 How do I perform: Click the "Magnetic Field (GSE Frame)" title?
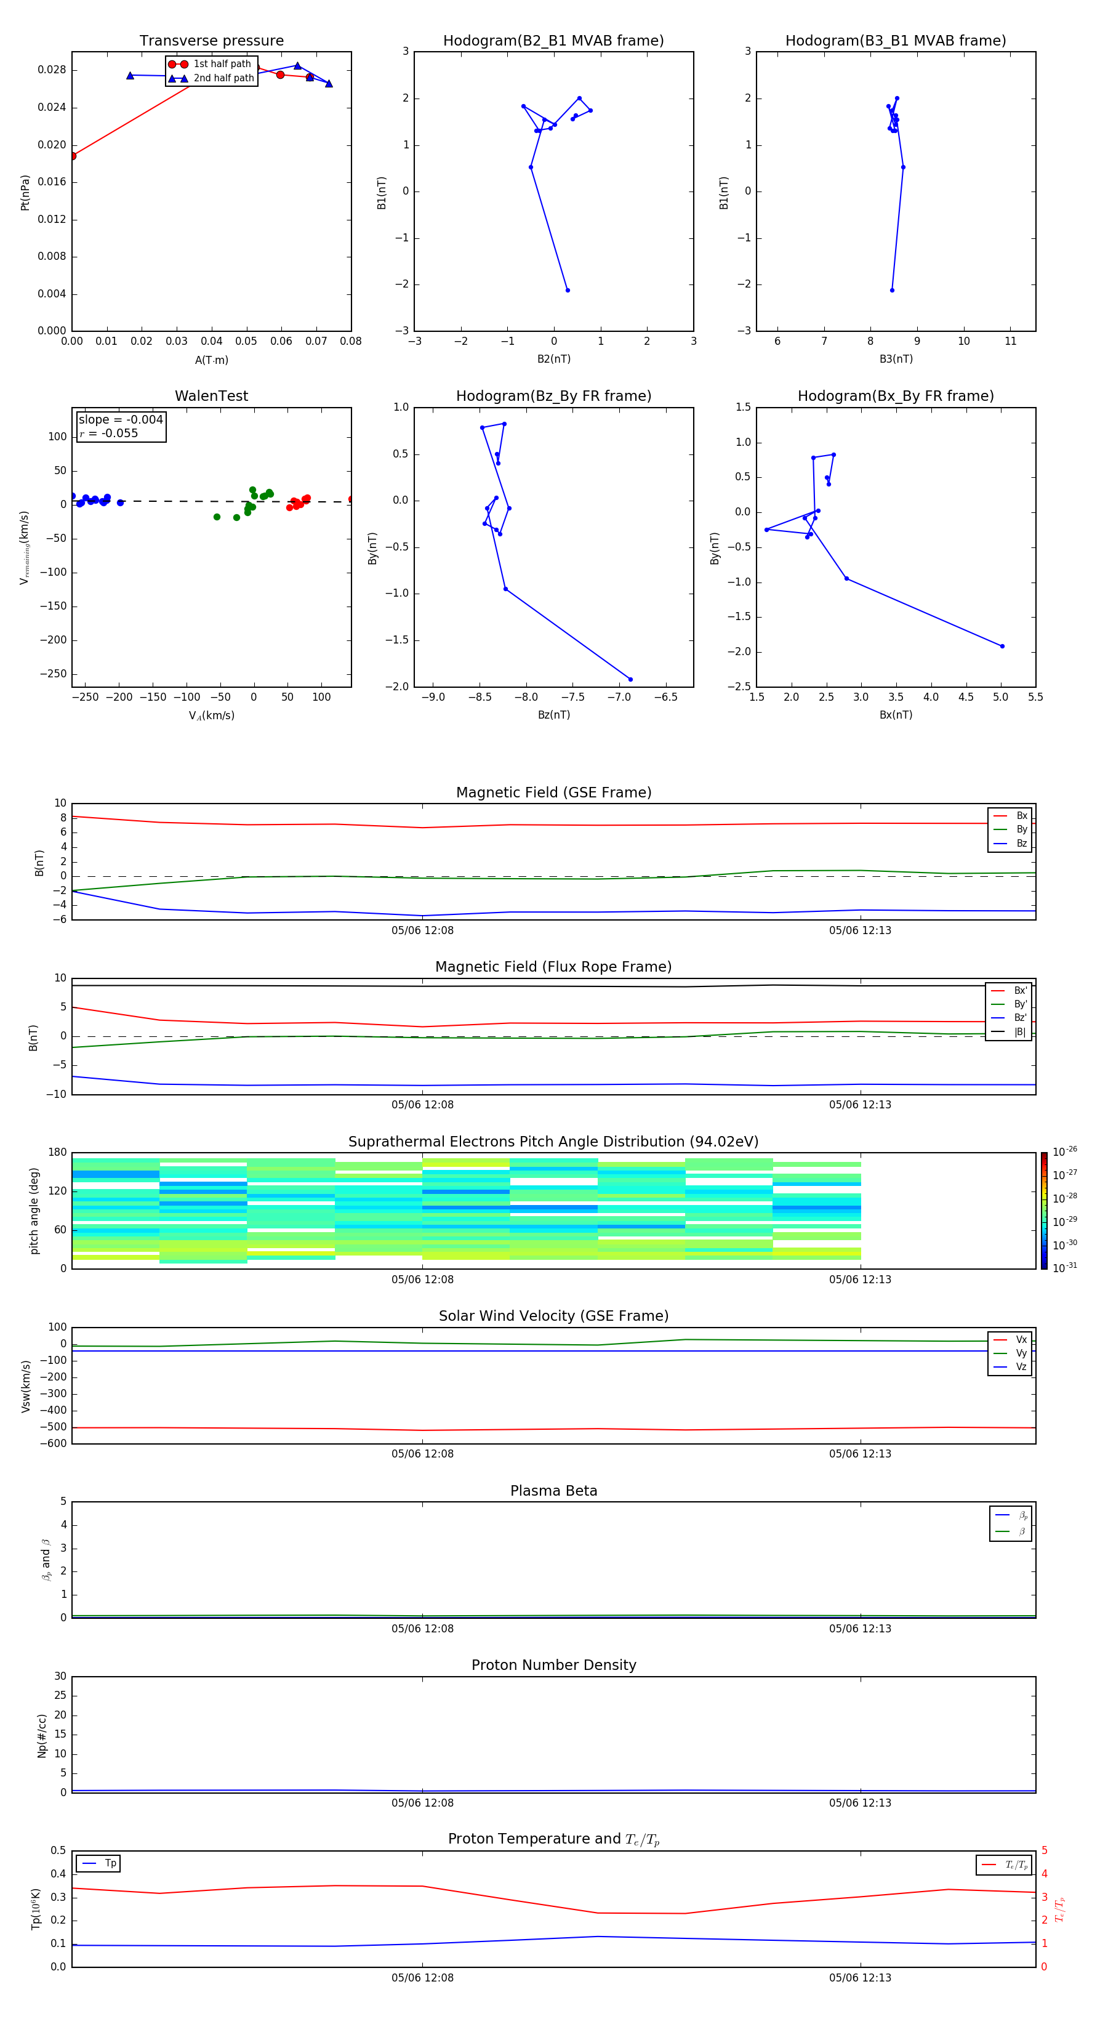pos(553,792)
